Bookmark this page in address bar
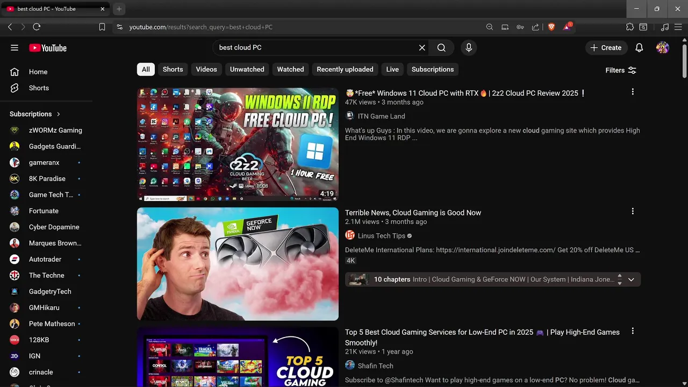 (102, 27)
